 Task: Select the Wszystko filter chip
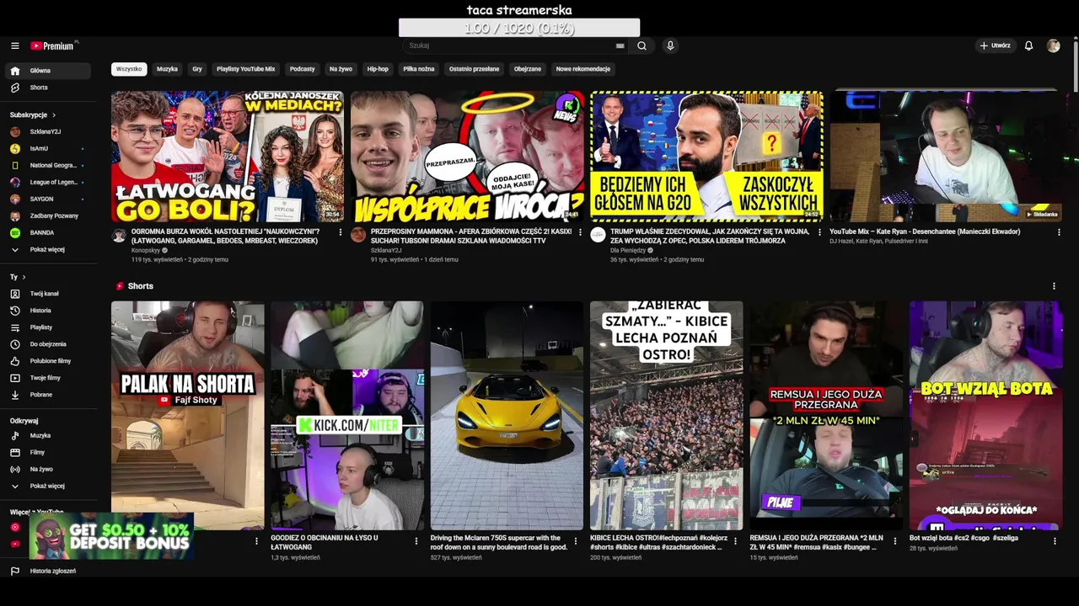click(x=129, y=69)
